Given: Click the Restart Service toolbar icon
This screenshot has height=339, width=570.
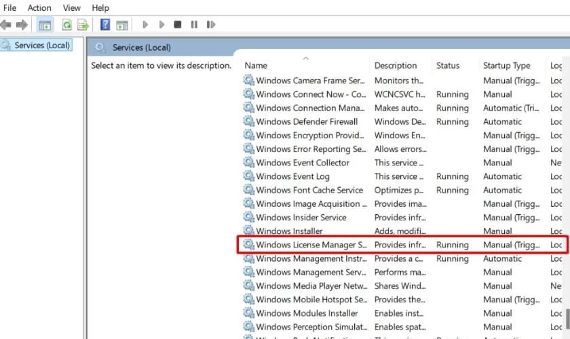Looking at the screenshot, I should coord(211,24).
